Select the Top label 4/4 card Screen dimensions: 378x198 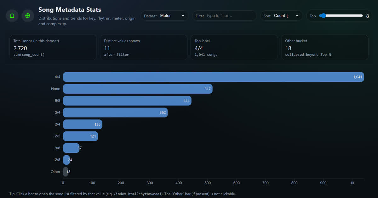[234, 47]
